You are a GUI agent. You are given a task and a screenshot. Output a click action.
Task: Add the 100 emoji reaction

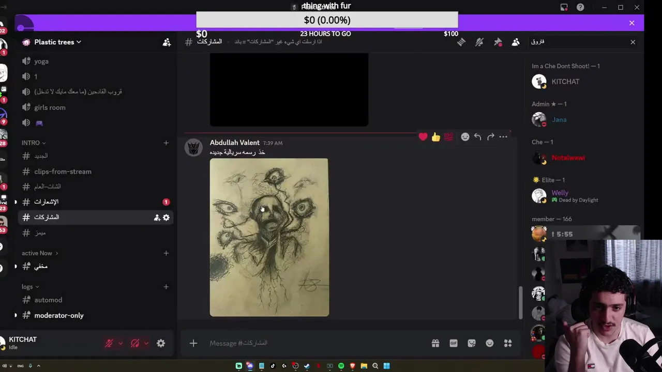(448, 137)
